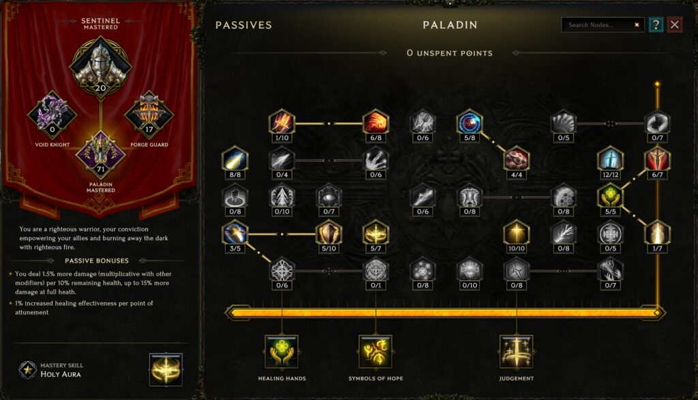
Task: Select the Judgement skill icon
Action: tap(517, 352)
